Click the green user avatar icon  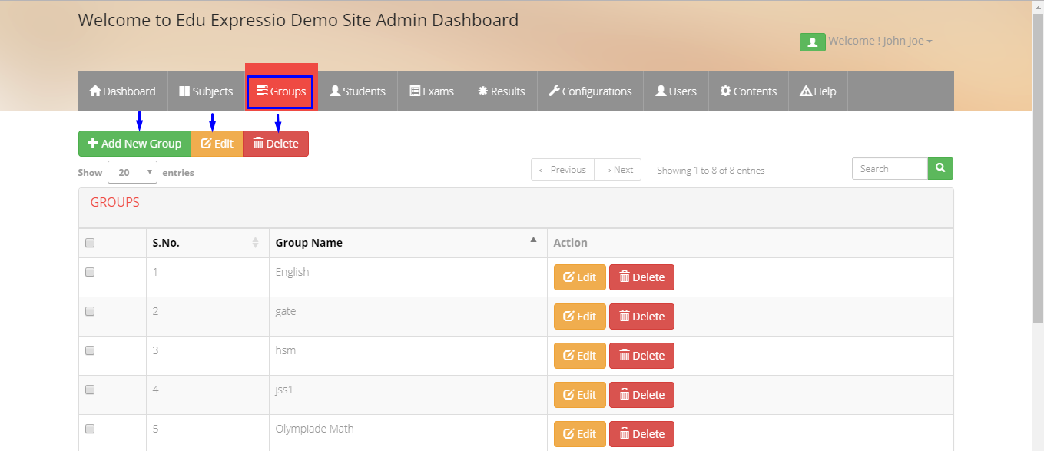(x=812, y=41)
